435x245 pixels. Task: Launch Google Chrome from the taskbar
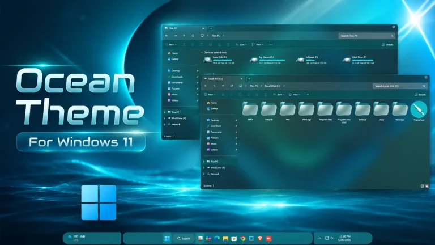pos(243,238)
